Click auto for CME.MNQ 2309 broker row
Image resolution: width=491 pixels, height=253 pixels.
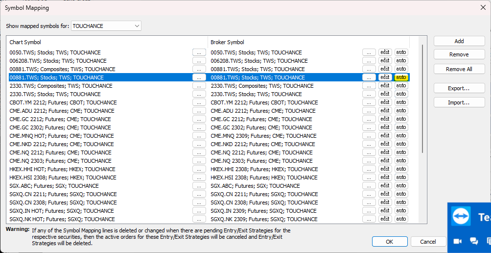pyautogui.click(x=401, y=136)
